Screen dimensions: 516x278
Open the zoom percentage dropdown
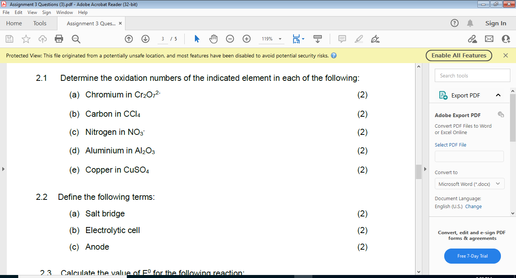[x=280, y=39]
